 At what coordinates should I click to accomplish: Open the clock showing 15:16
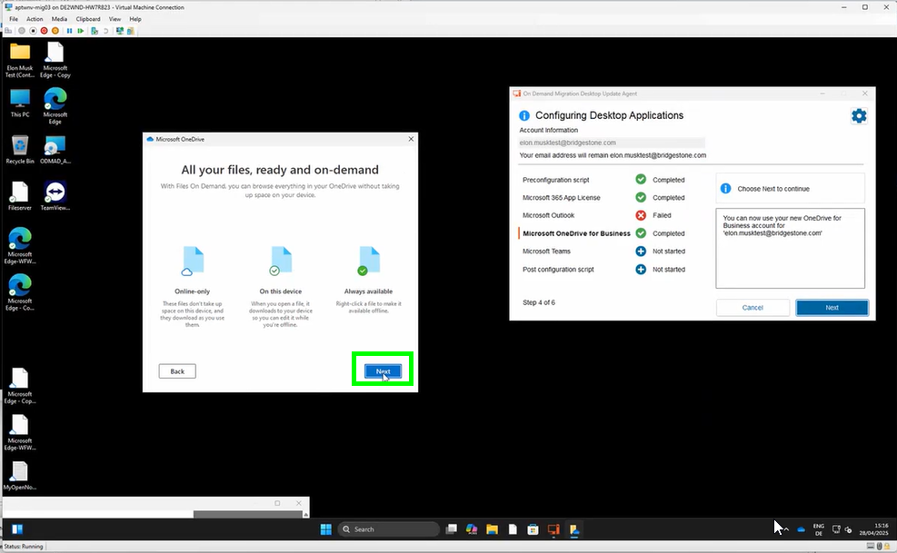pos(876,529)
